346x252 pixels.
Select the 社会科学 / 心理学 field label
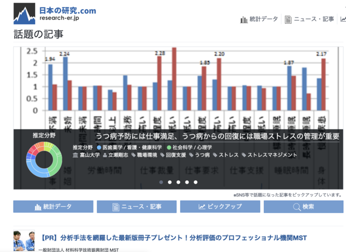192,147
